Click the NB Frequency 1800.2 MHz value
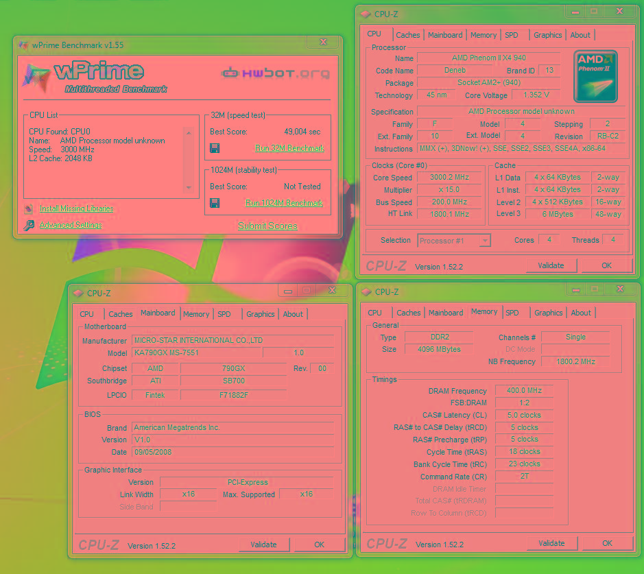The height and width of the screenshot is (574, 644). coord(575,361)
